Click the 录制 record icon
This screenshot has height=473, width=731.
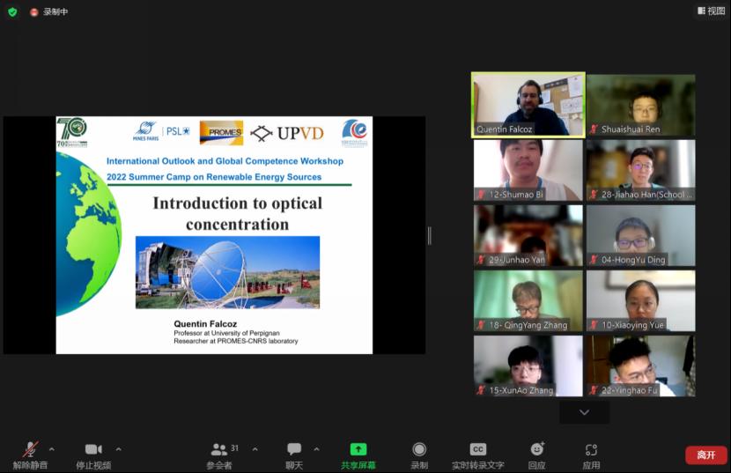[x=419, y=450]
